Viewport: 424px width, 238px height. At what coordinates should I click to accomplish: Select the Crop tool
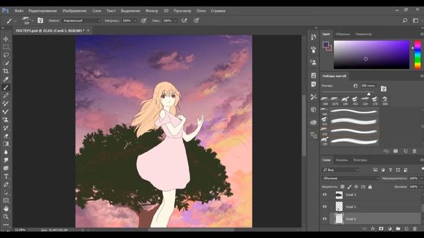click(6, 71)
